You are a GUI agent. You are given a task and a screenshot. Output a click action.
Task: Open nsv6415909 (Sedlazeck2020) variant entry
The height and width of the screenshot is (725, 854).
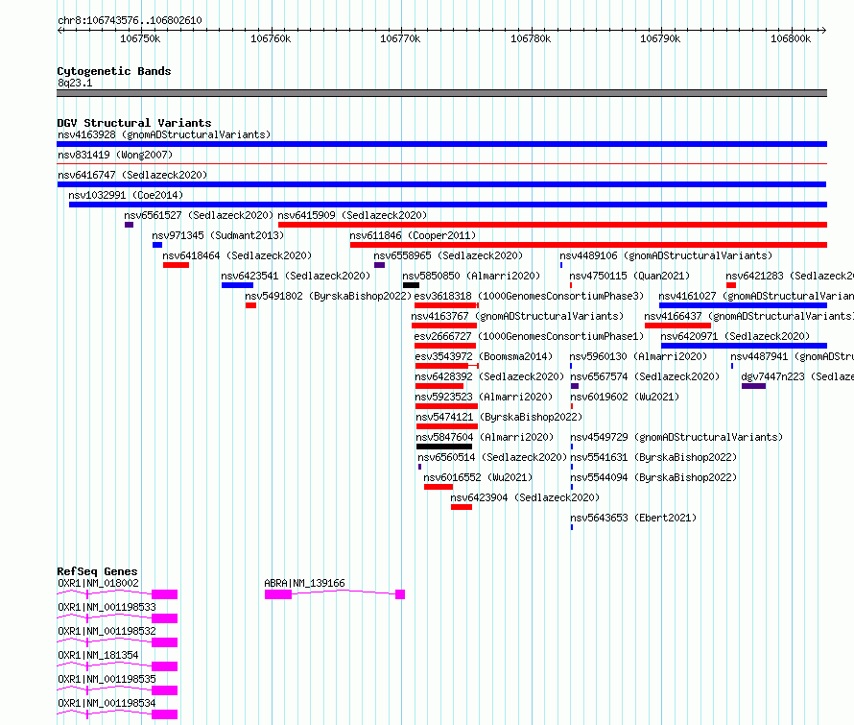(x=352, y=215)
